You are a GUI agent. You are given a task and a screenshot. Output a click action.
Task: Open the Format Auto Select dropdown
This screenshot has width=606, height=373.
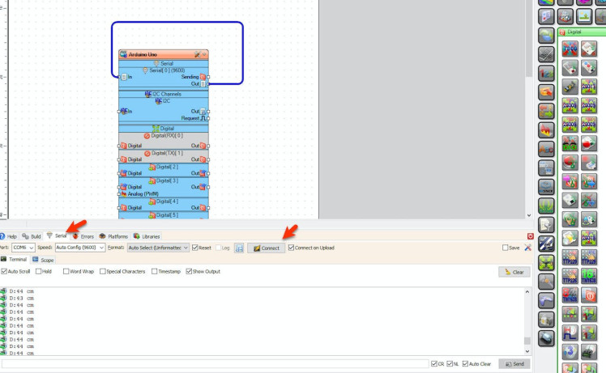click(x=158, y=248)
